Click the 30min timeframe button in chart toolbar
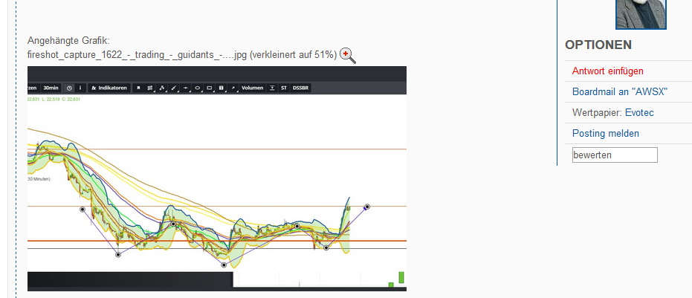Viewport: 692px width, 298px height. (51, 88)
